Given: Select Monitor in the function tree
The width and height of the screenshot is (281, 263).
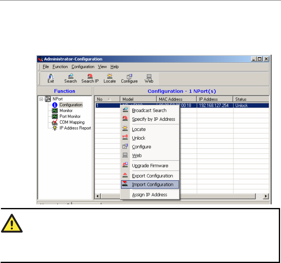Looking at the screenshot, I should coord(66,111).
